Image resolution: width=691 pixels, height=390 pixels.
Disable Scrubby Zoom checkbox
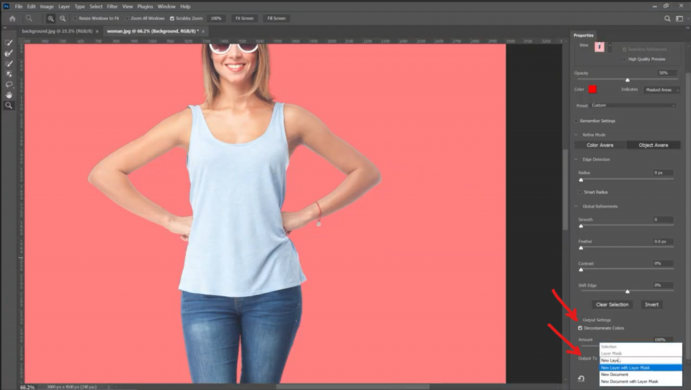pos(172,18)
